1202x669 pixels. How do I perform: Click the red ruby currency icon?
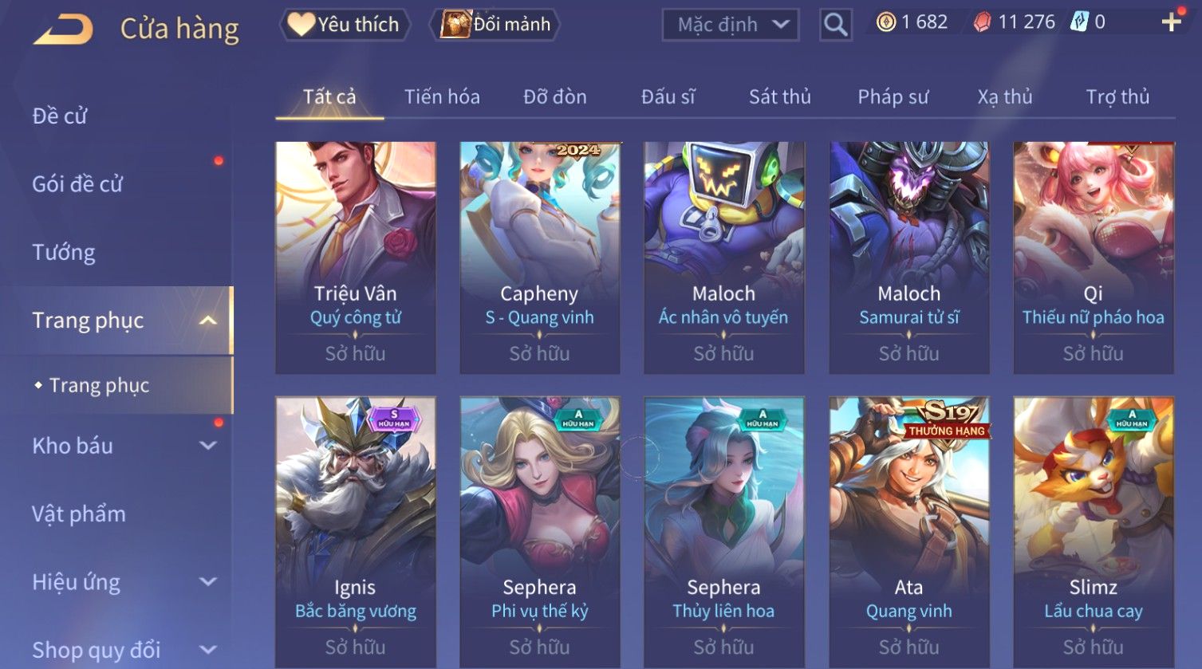pos(982,22)
